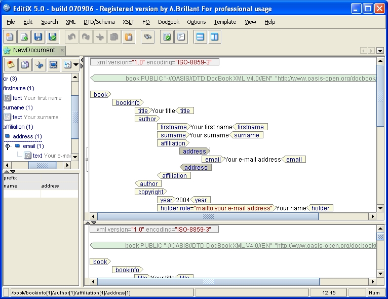This screenshot has width=388, height=299.
Task: Click the XPath location in status bar
Action: 71,292
